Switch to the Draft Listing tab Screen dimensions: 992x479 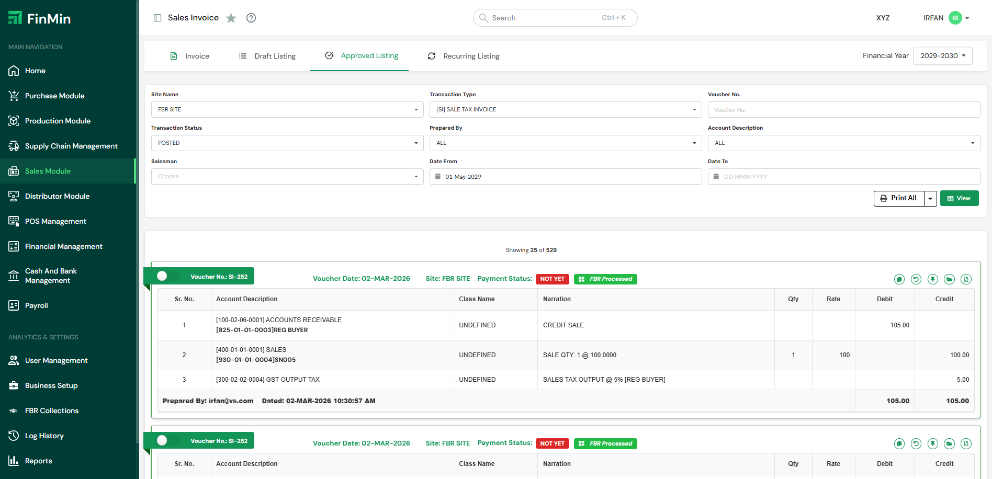tap(267, 56)
